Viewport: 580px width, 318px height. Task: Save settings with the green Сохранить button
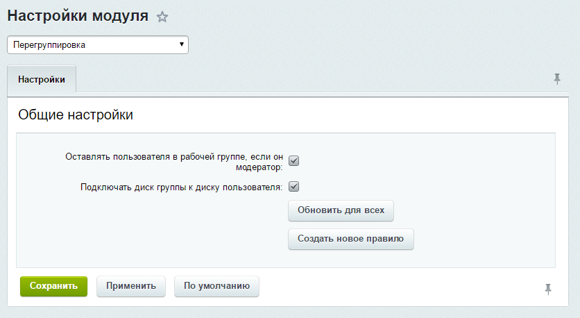(x=53, y=286)
